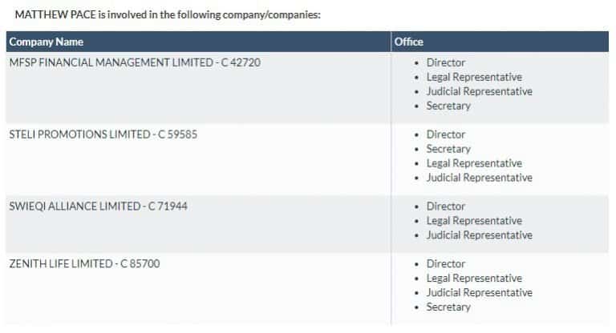616x333 pixels.
Task: Click Legal Representative for Swieqi Alliance
Action: click(x=474, y=221)
